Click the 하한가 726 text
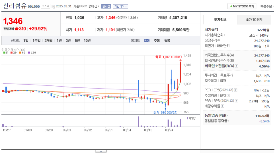Image resolution: width=275 pixels, height=153 pixels. [x=125, y=30]
